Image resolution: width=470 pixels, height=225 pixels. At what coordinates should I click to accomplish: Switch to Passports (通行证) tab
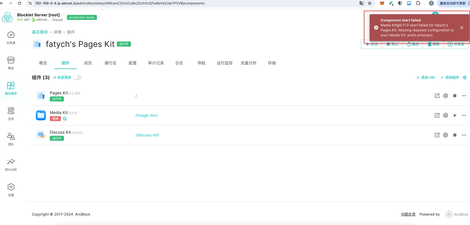click(110, 63)
